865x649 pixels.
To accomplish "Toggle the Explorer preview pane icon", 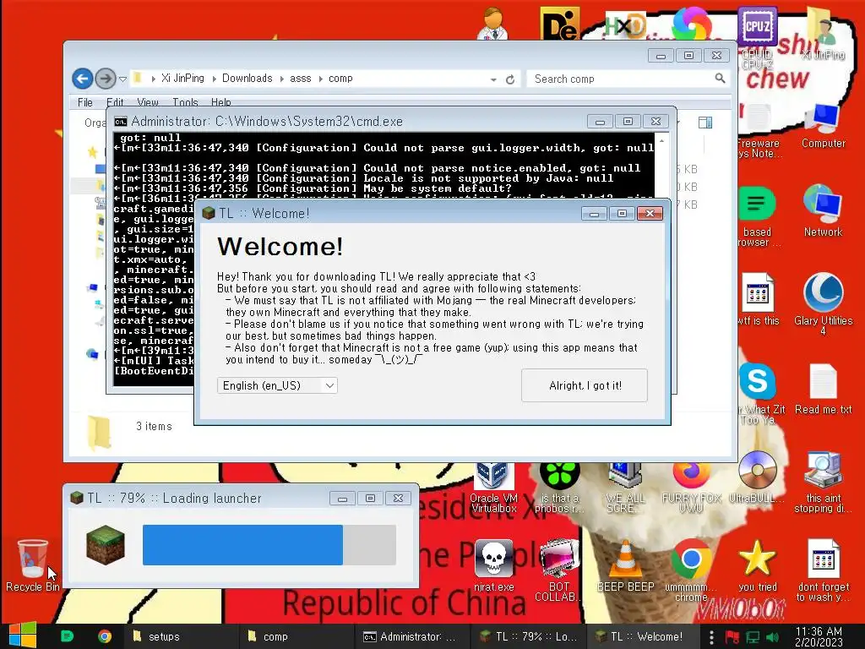I will [705, 122].
